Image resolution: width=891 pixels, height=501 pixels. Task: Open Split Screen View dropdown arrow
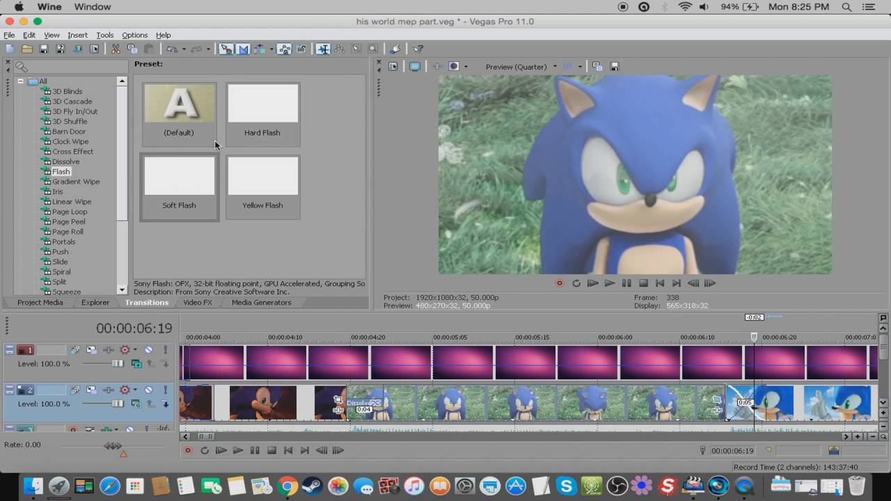click(466, 67)
